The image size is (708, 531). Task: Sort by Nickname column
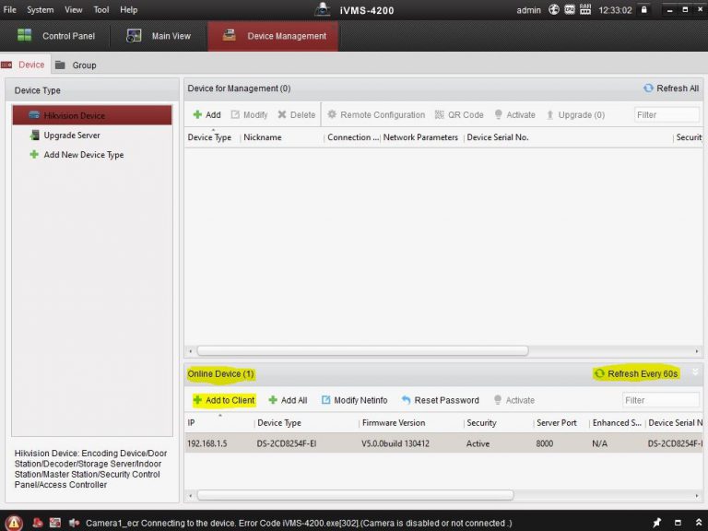(x=263, y=137)
